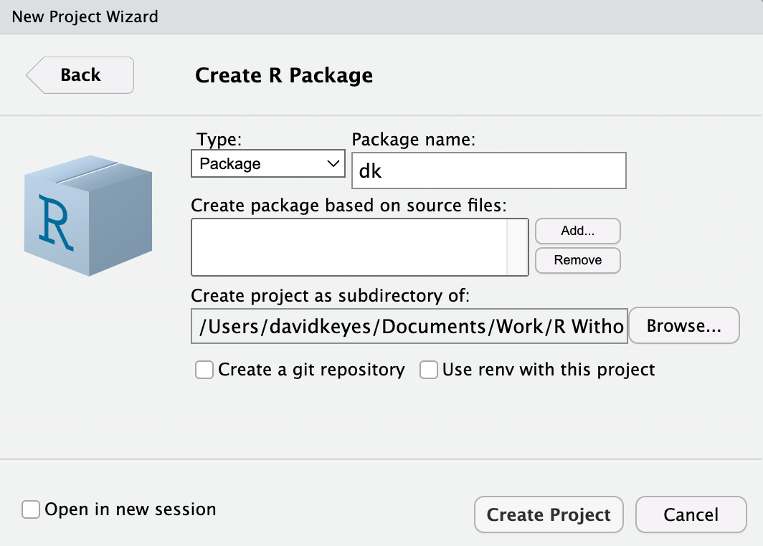Click the 'New Project Wizard' title bar
Viewport: 763px width, 546px height.
(85, 16)
